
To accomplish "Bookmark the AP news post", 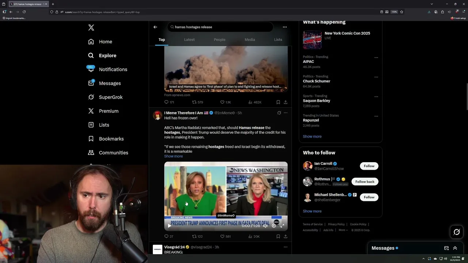I will (278, 102).
